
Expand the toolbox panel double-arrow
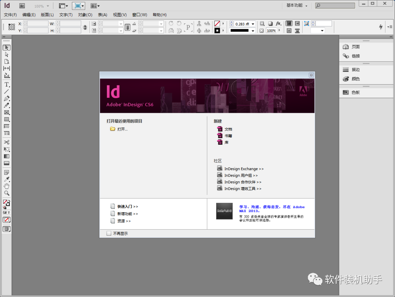(4, 37)
